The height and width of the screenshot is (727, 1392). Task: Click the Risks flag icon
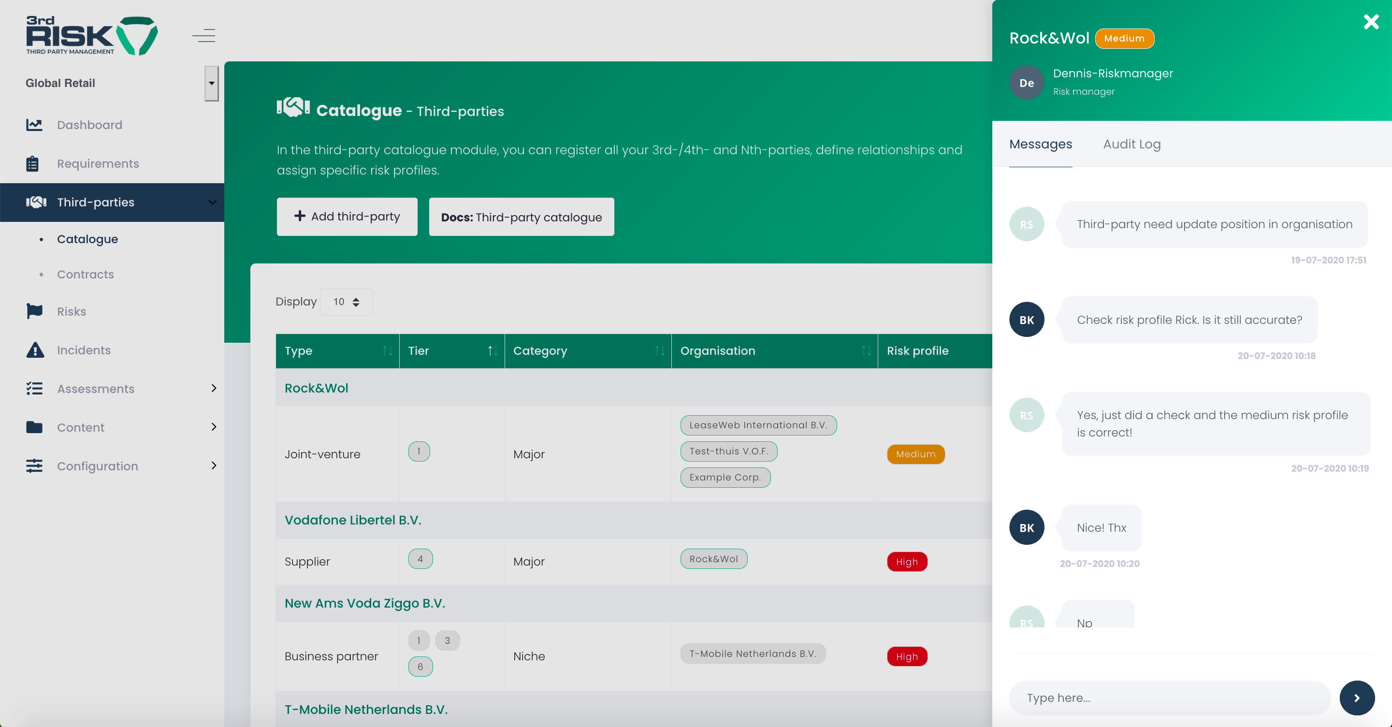(x=35, y=311)
